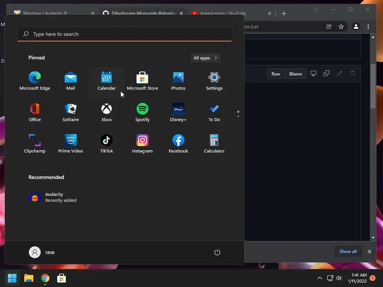Open Settings from pinned apps
383x287 pixels.
214,81
